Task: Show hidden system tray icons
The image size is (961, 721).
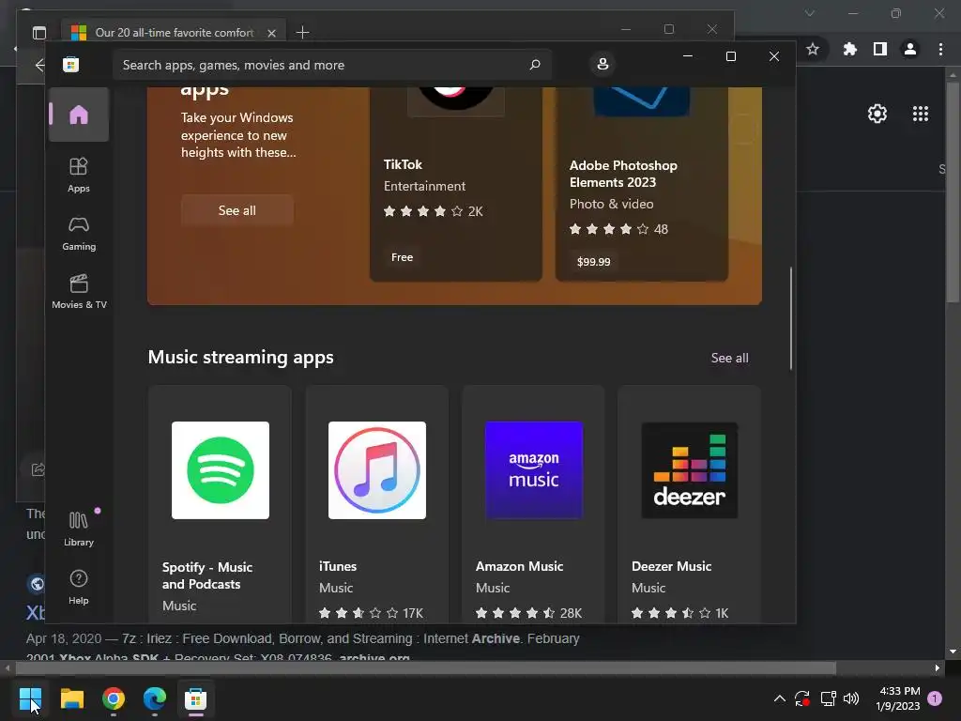Action: click(x=779, y=698)
